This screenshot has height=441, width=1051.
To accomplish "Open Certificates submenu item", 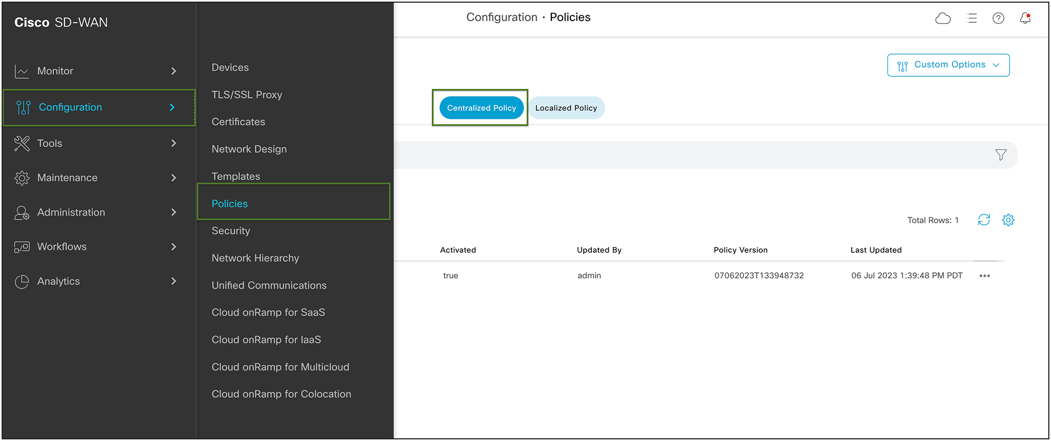I will [x=238, y=122].
